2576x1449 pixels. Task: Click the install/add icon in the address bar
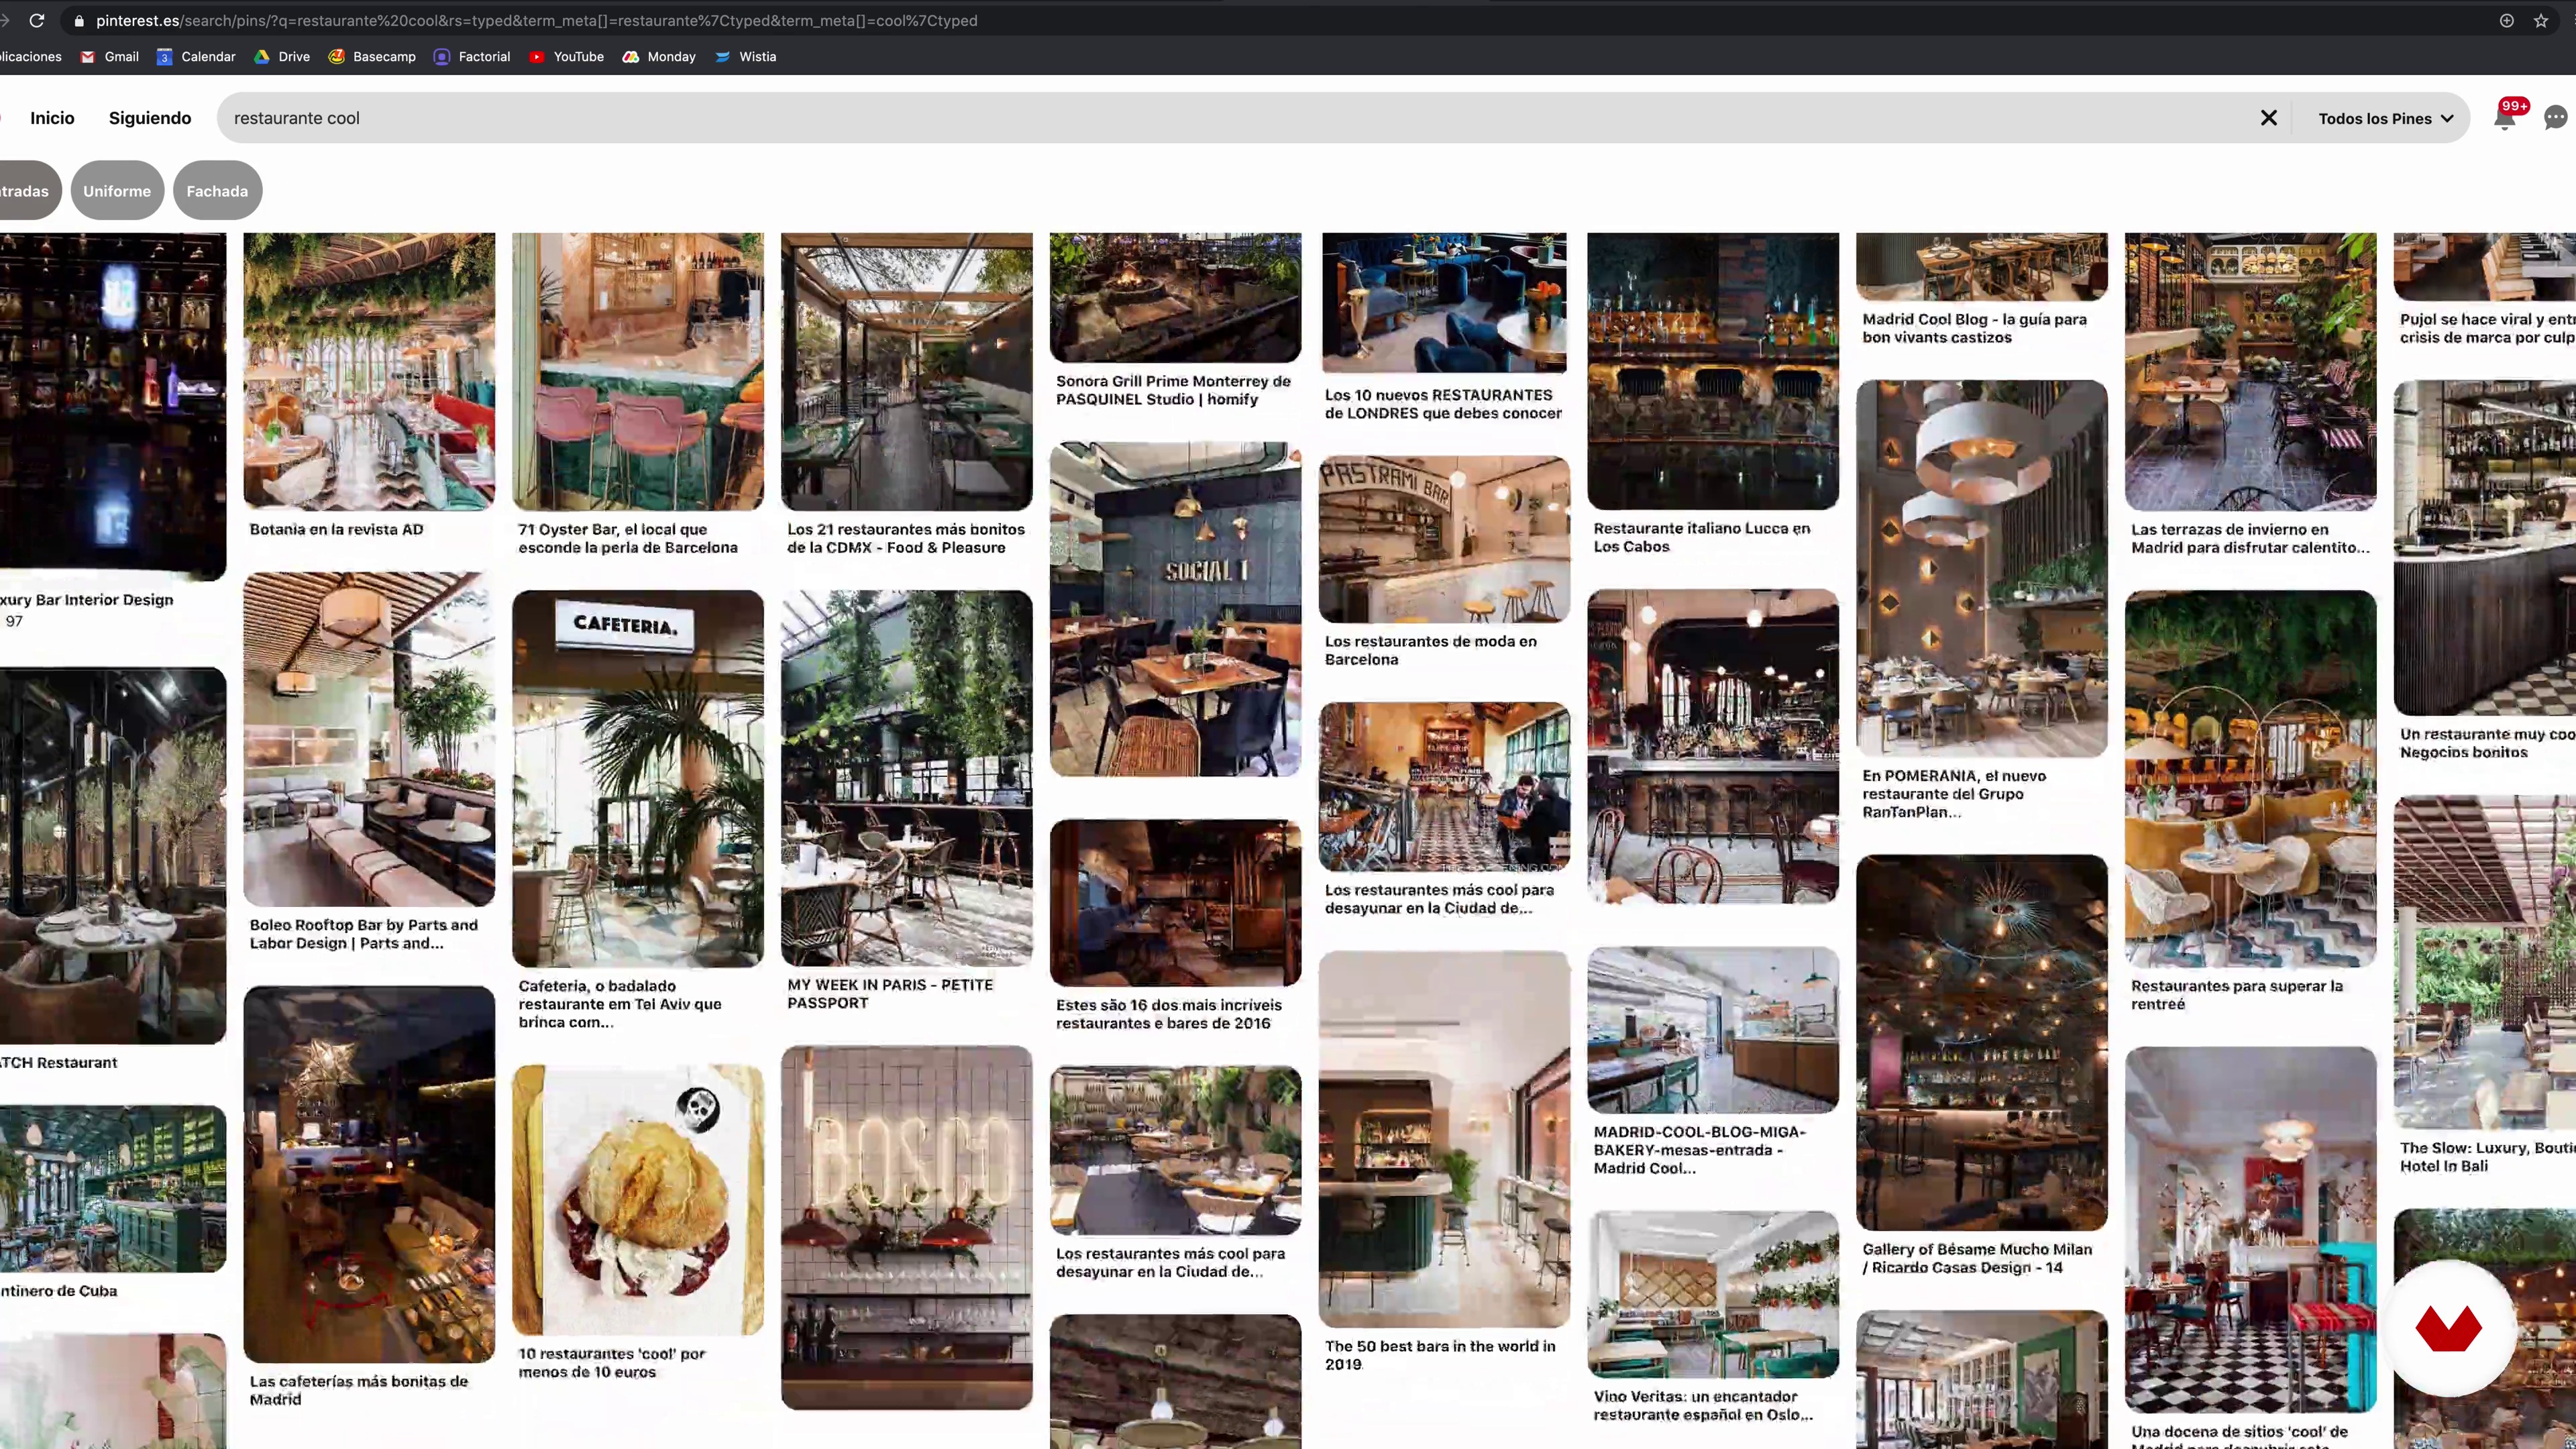click(2506, 20)
